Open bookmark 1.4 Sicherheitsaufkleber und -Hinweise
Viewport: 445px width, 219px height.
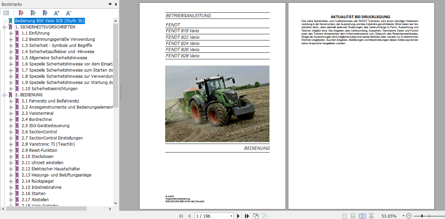coord(58,52)
